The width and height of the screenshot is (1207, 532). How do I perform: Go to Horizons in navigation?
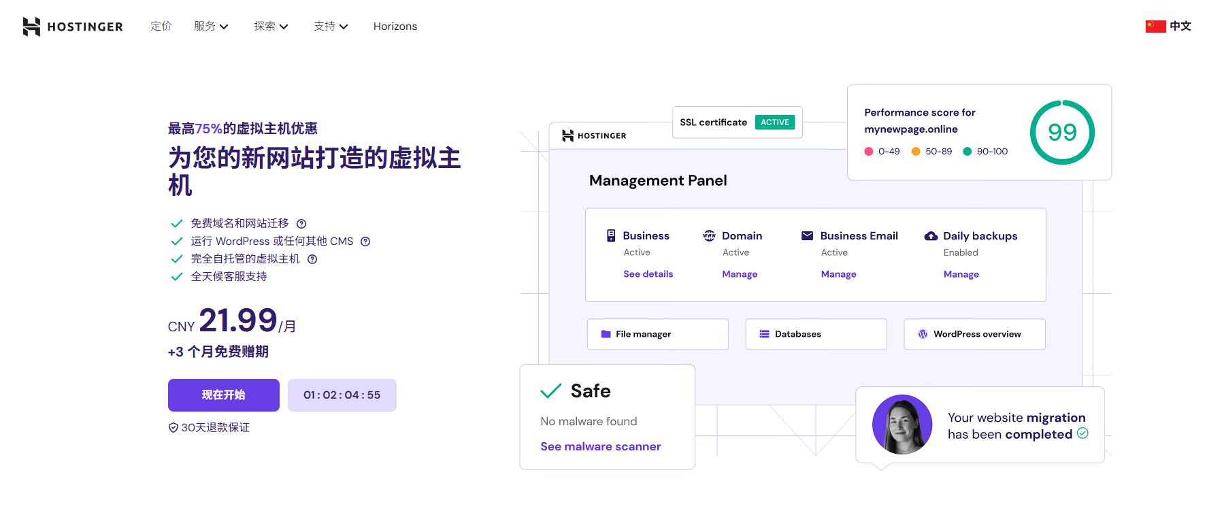pyautogui.click(x=395, y=27)
